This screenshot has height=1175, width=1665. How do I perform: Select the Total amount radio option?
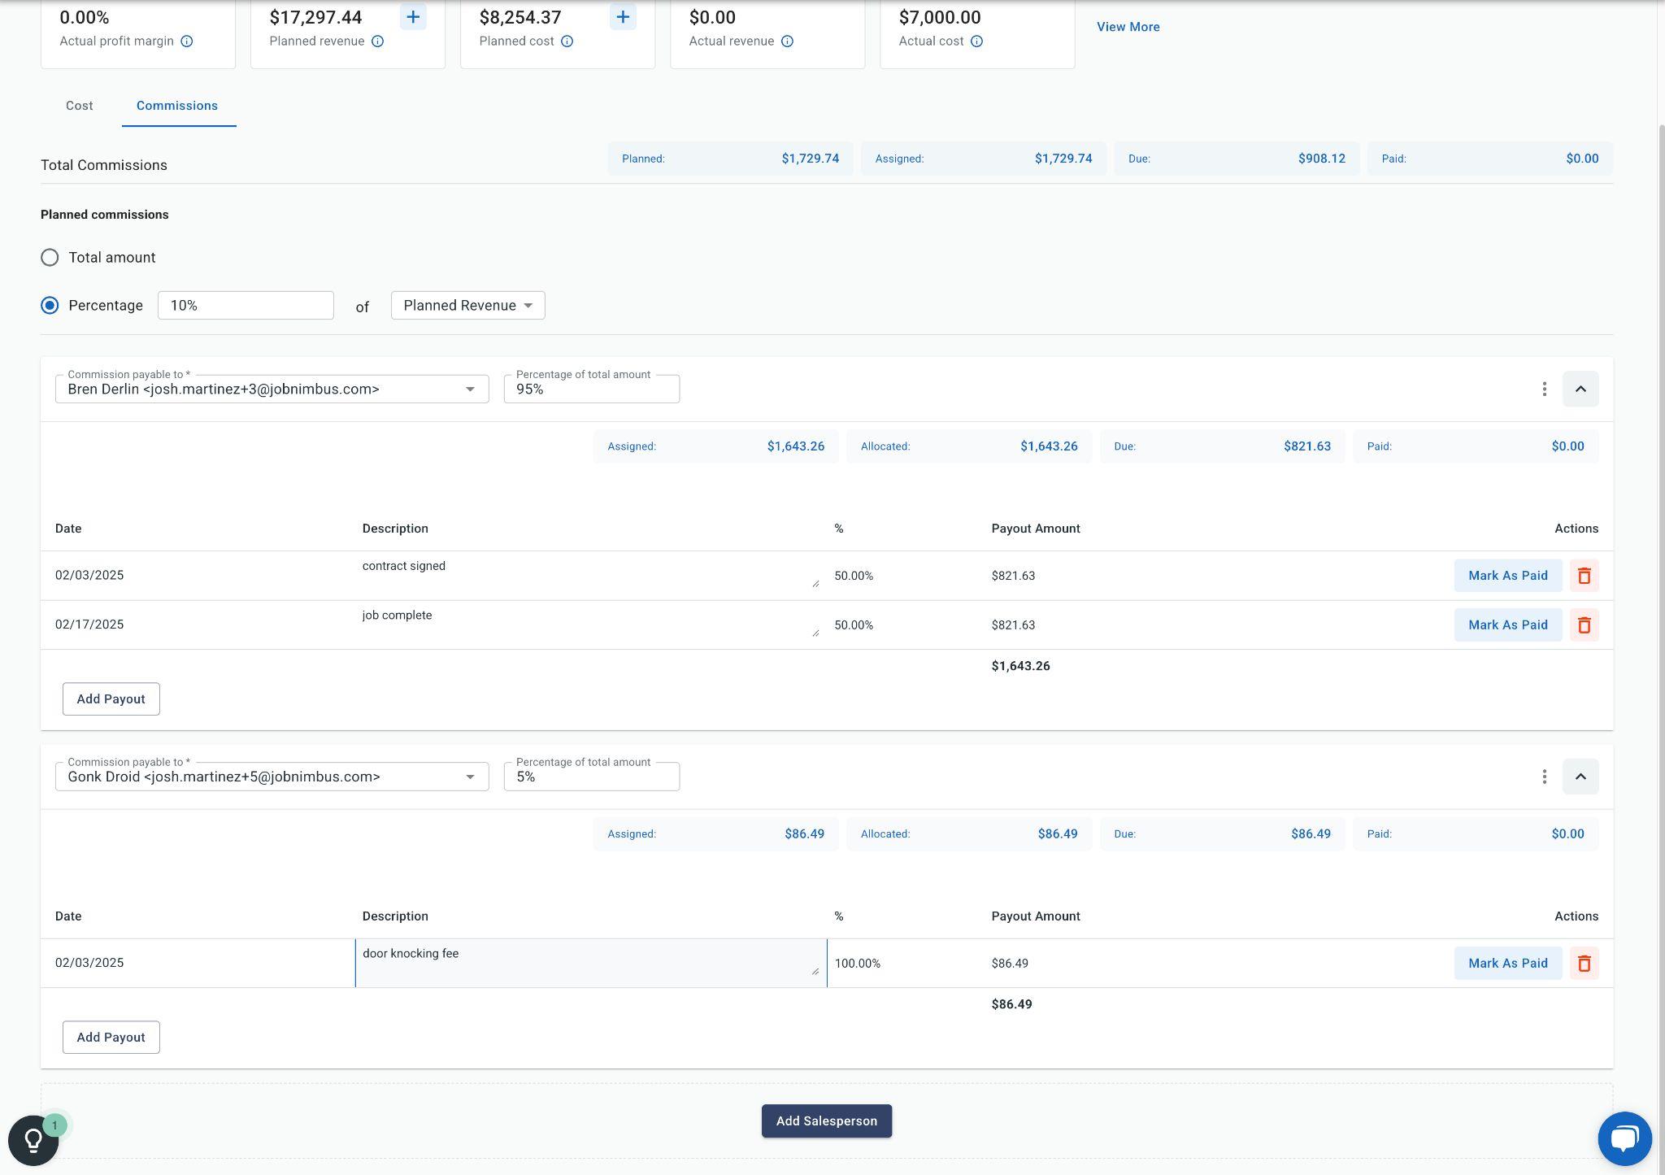[x=50, y=258]
